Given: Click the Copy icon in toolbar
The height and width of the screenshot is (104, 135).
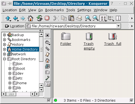Looking at the screenshot, I should click(64, 18).
